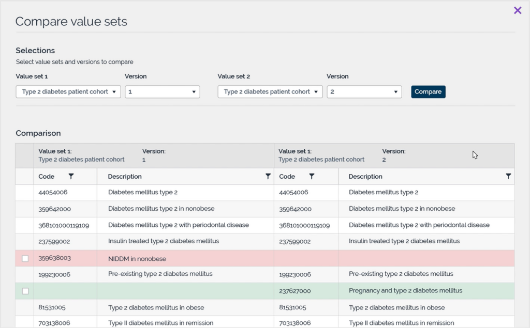Open the Value set 1 dropdown
The image size is (530, 328).
[68, 91]
